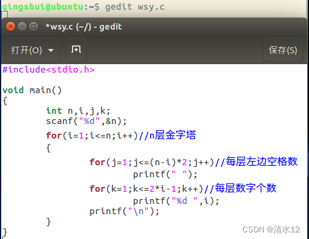
Task: Place cursor on printf("%d ",i); line
Action: tap(176, 201)
